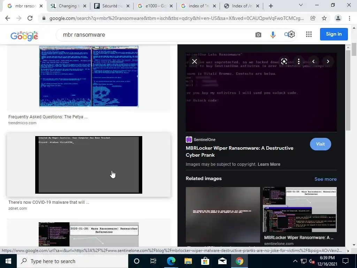This screenshot has height=268, width=357.
Task: Search by image camera icon
Action: pyautogui.click(x=258, y=35)
